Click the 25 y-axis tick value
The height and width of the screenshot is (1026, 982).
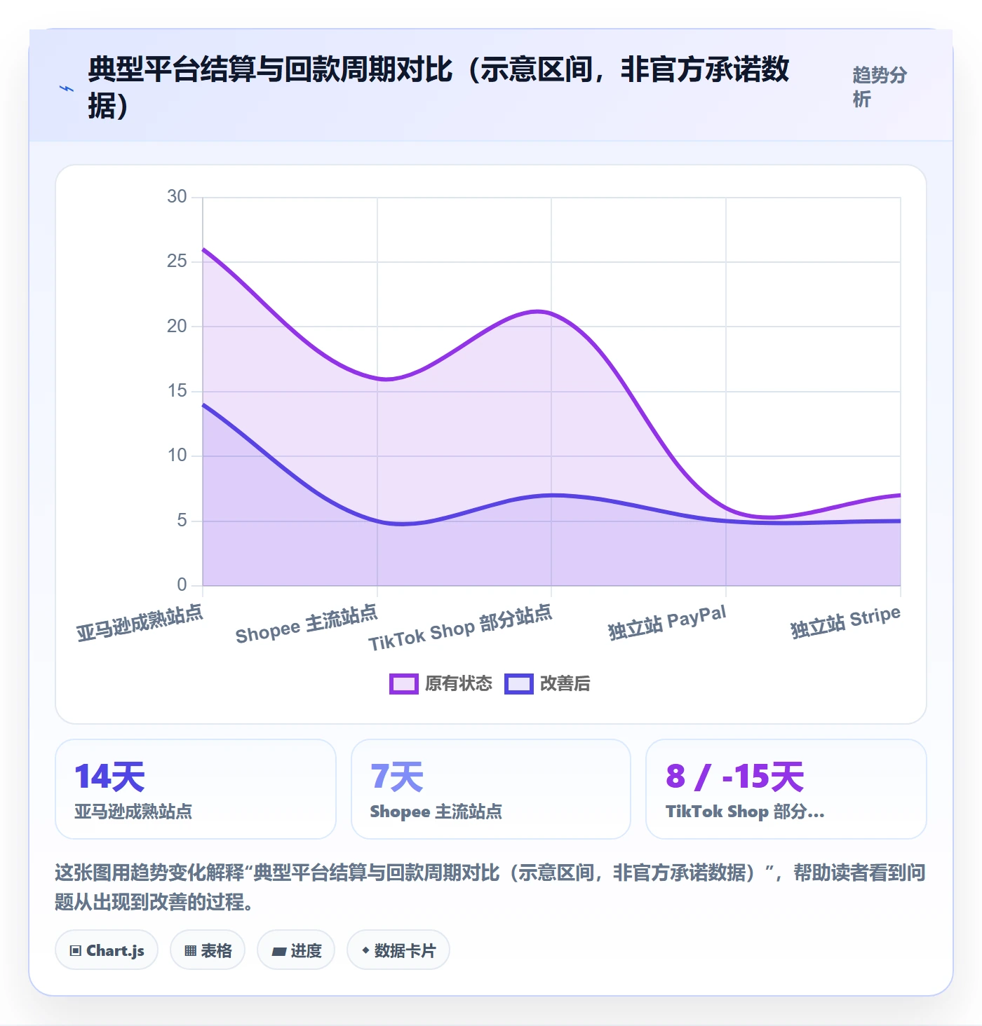click(177, 261)
